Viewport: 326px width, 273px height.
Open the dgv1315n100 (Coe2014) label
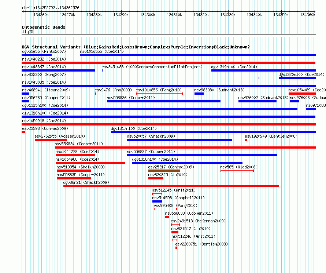click(x=45, y=105)
